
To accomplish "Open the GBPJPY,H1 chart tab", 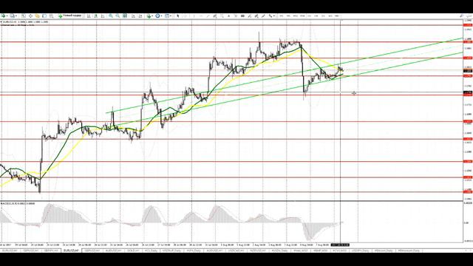I will click(51, 250).
